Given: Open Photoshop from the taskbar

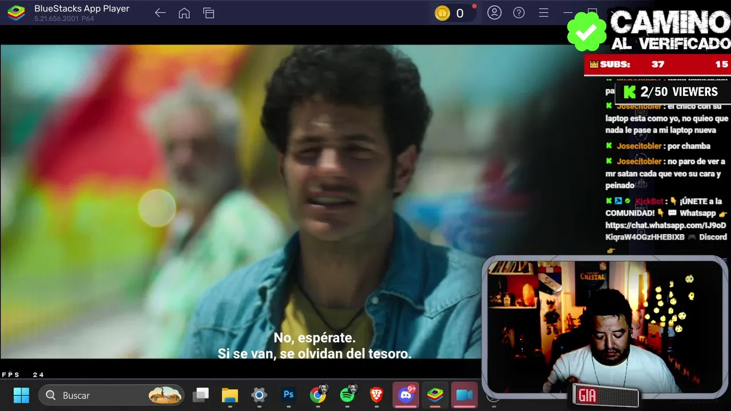Looking at the screenshot, I should click(288, 395).
